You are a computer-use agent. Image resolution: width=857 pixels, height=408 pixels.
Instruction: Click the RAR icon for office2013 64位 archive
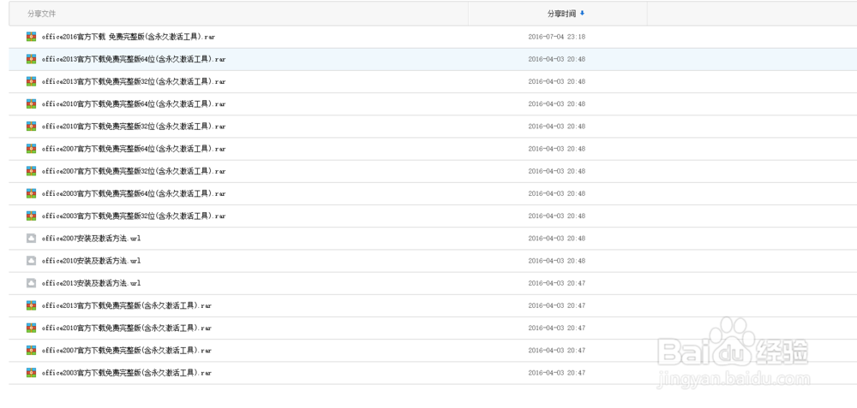pyautogui.click(x=31, y=59)
